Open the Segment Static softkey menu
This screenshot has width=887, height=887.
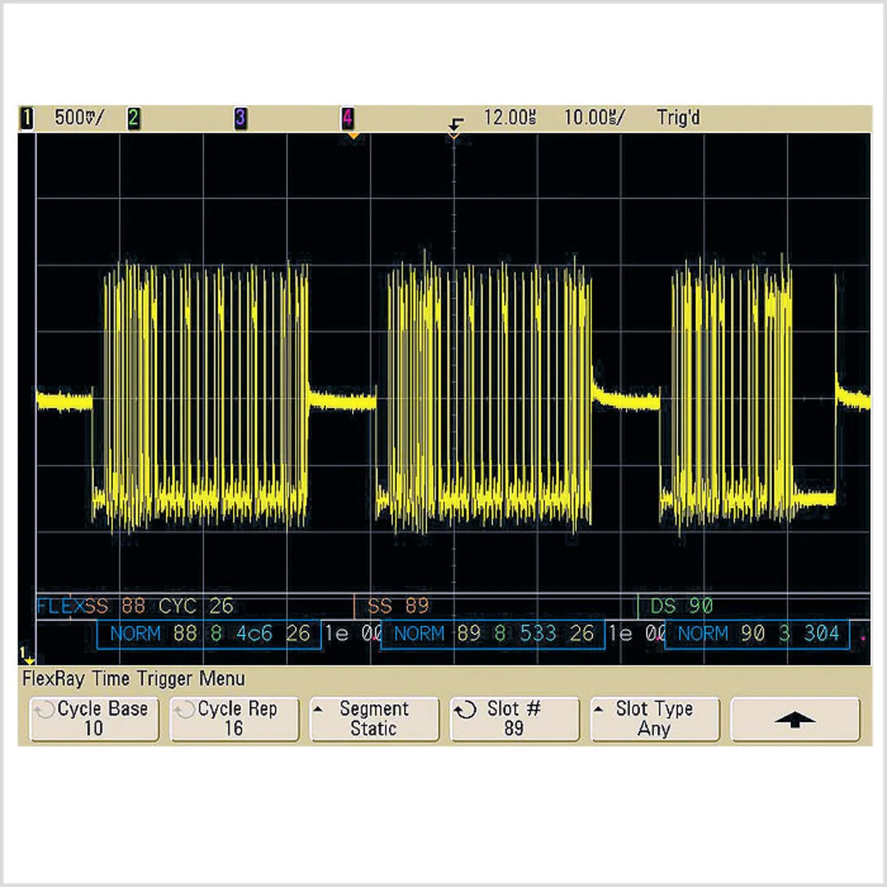pyautogui.click(x=374, y=719)
